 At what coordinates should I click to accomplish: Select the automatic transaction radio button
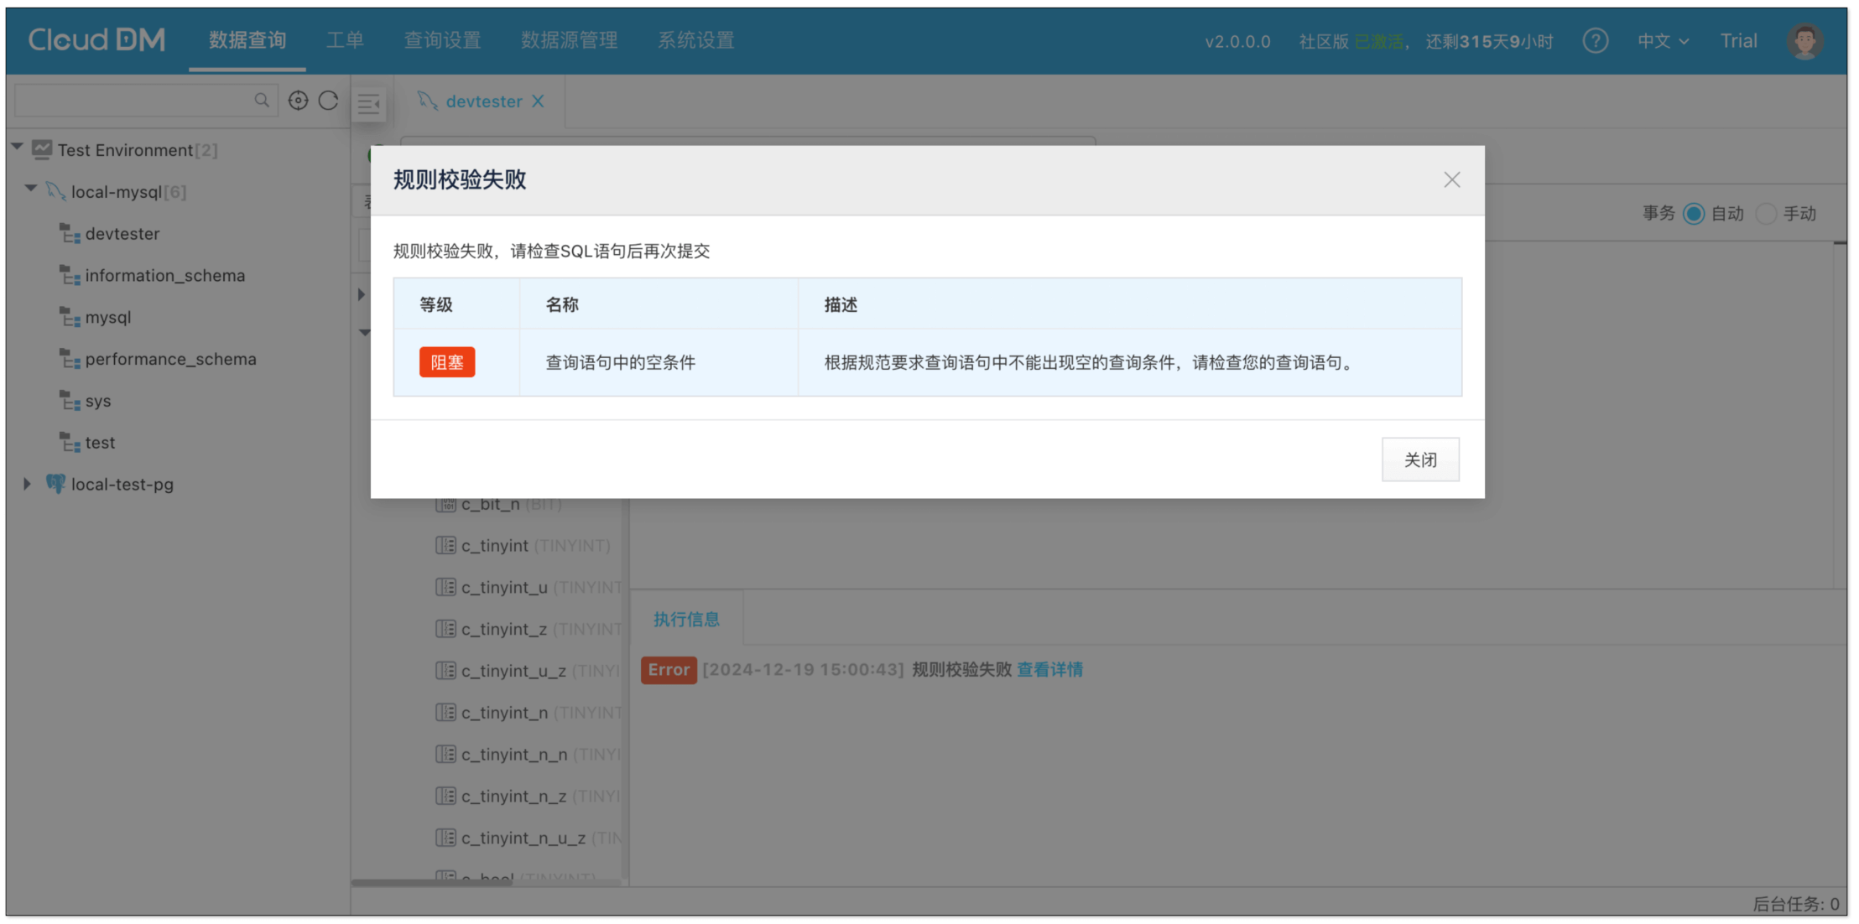click(1693, 214)
